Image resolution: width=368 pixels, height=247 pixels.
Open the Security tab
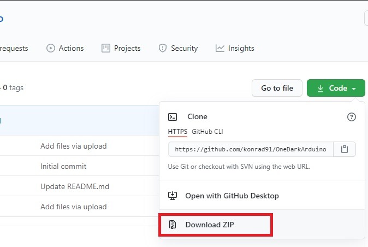(178, 48)
